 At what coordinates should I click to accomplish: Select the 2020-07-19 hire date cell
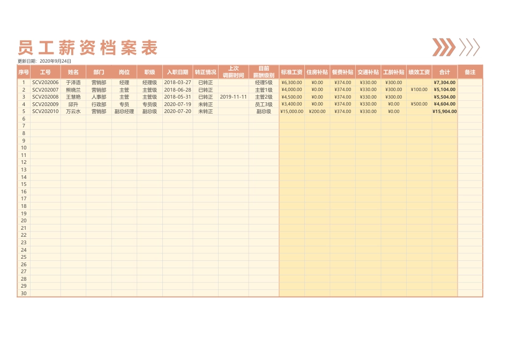click(x=177, y=104)
